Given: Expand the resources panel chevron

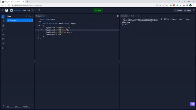Looking at the screenshot, I should tap(32, 107).
